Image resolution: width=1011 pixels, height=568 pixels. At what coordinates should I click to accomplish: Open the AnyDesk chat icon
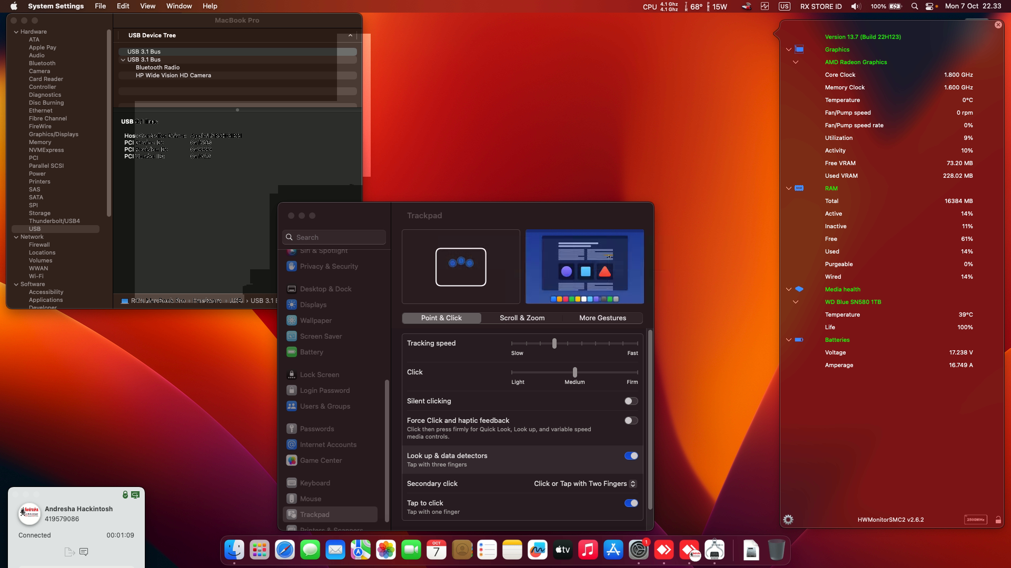[84, 552]
